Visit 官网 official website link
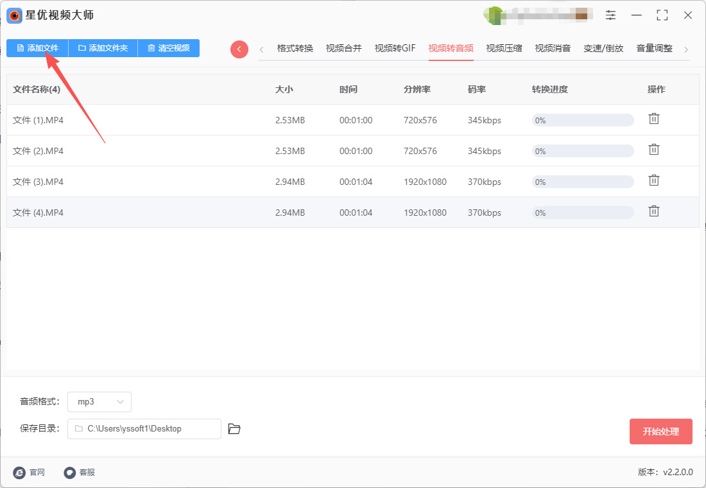706x488 pixels. coord(29,473)
